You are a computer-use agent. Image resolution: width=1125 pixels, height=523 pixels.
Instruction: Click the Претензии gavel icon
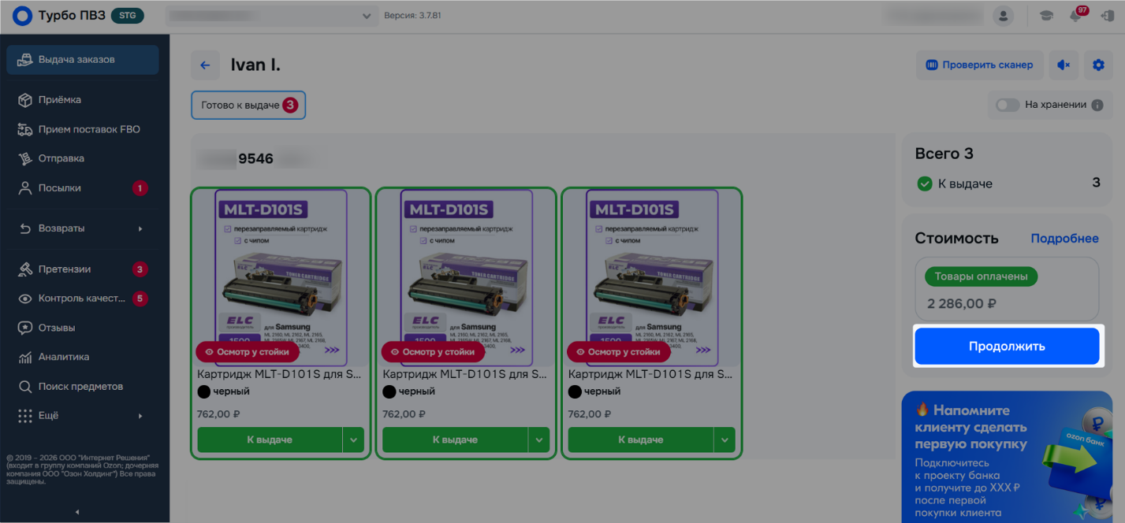(x=25, y=269)
